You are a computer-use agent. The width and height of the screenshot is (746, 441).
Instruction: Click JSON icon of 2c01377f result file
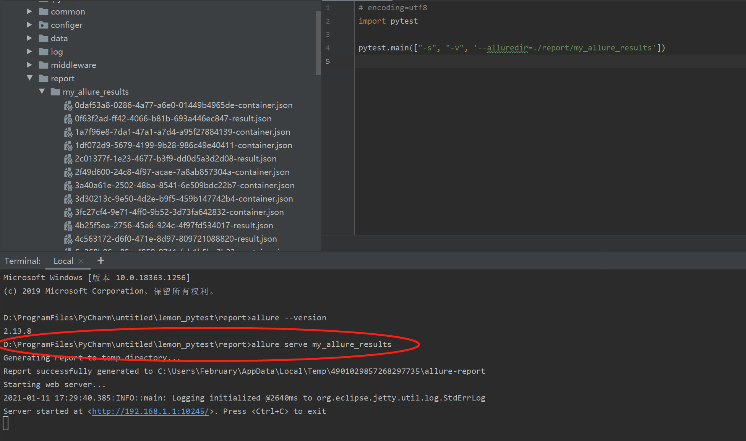(68, 159)
